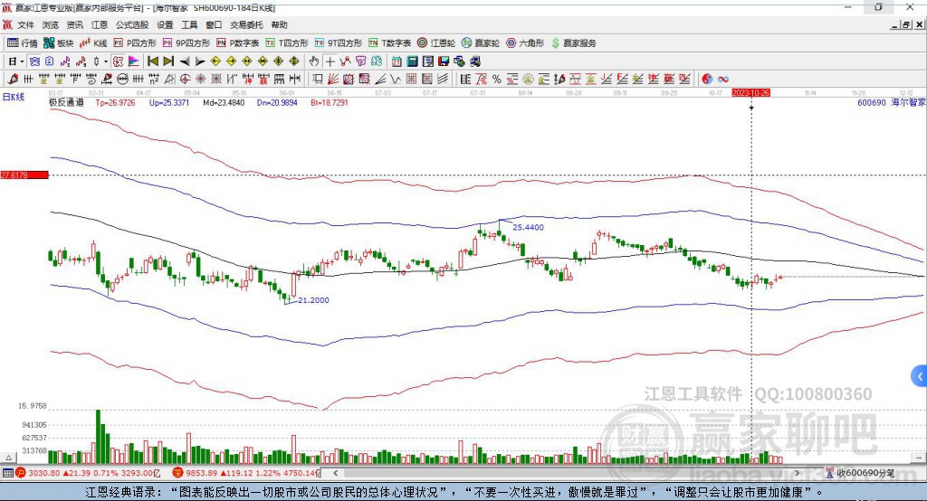This screenshot has height=501, width=927.
Task: Select the percent % line tool
Action: click(497, 80)
